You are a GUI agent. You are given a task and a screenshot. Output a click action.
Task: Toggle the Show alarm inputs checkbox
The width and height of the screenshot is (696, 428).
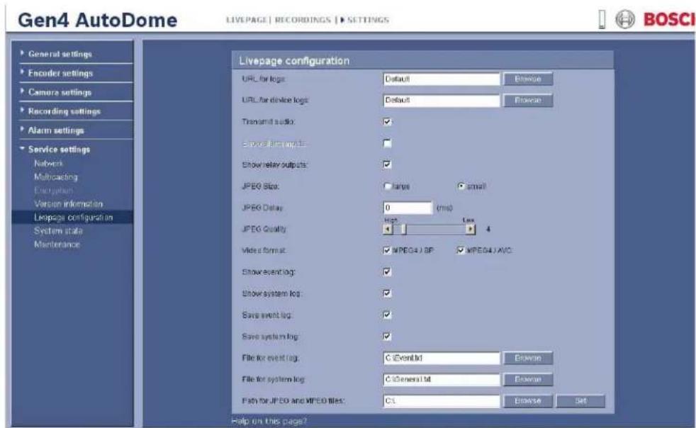coord(387,143)
